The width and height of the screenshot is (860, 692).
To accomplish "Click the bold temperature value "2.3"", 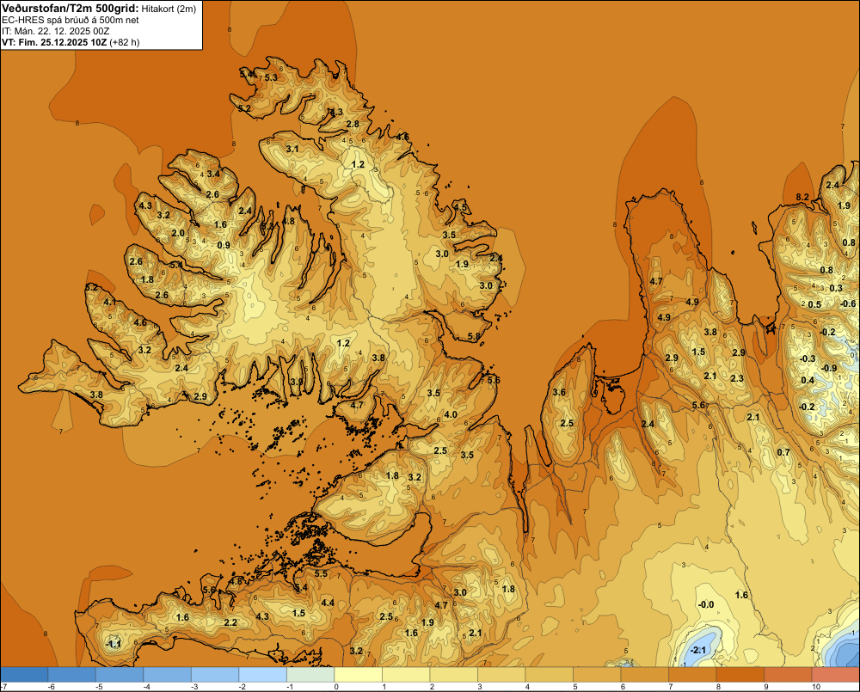I will pyautogui.click(x=737, y=378).
